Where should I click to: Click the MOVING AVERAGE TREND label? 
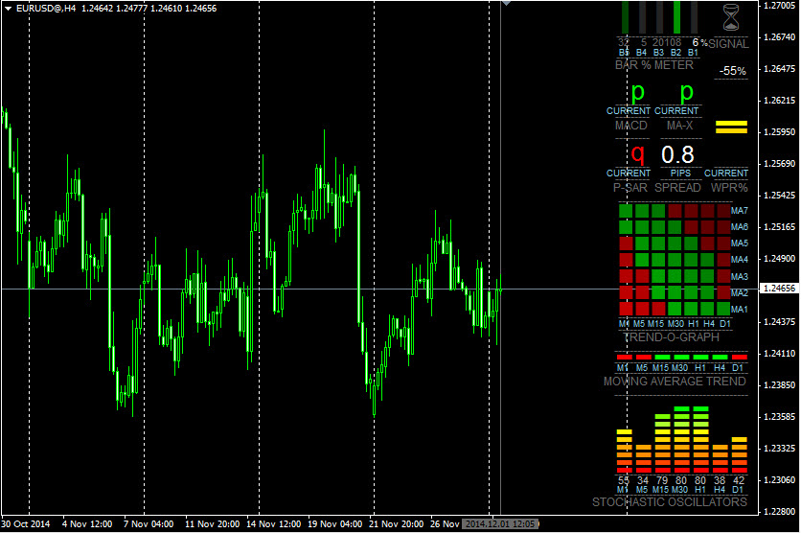click(x=675, y=382)
